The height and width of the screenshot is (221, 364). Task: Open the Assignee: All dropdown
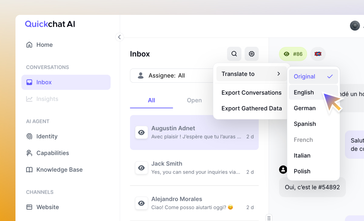click(172, 76)
